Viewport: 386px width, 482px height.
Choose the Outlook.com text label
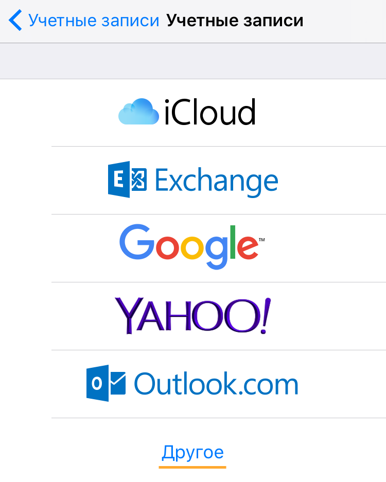[x=216, y=383]
